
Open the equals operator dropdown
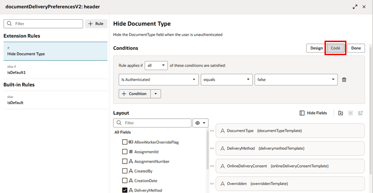point(227,80)
